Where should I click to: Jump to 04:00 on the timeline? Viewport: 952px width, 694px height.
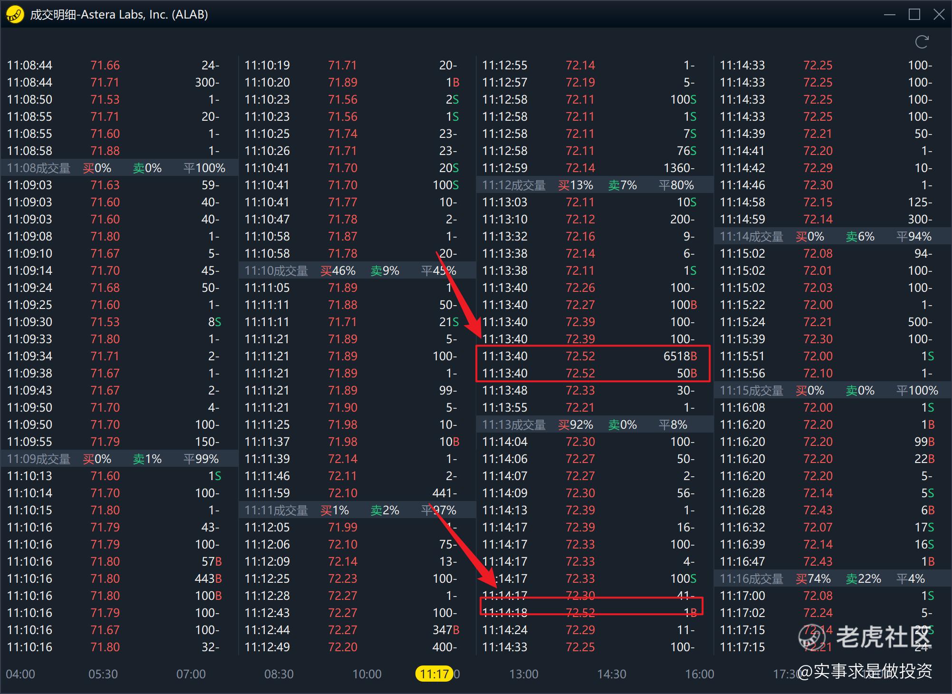click(20, 674)
